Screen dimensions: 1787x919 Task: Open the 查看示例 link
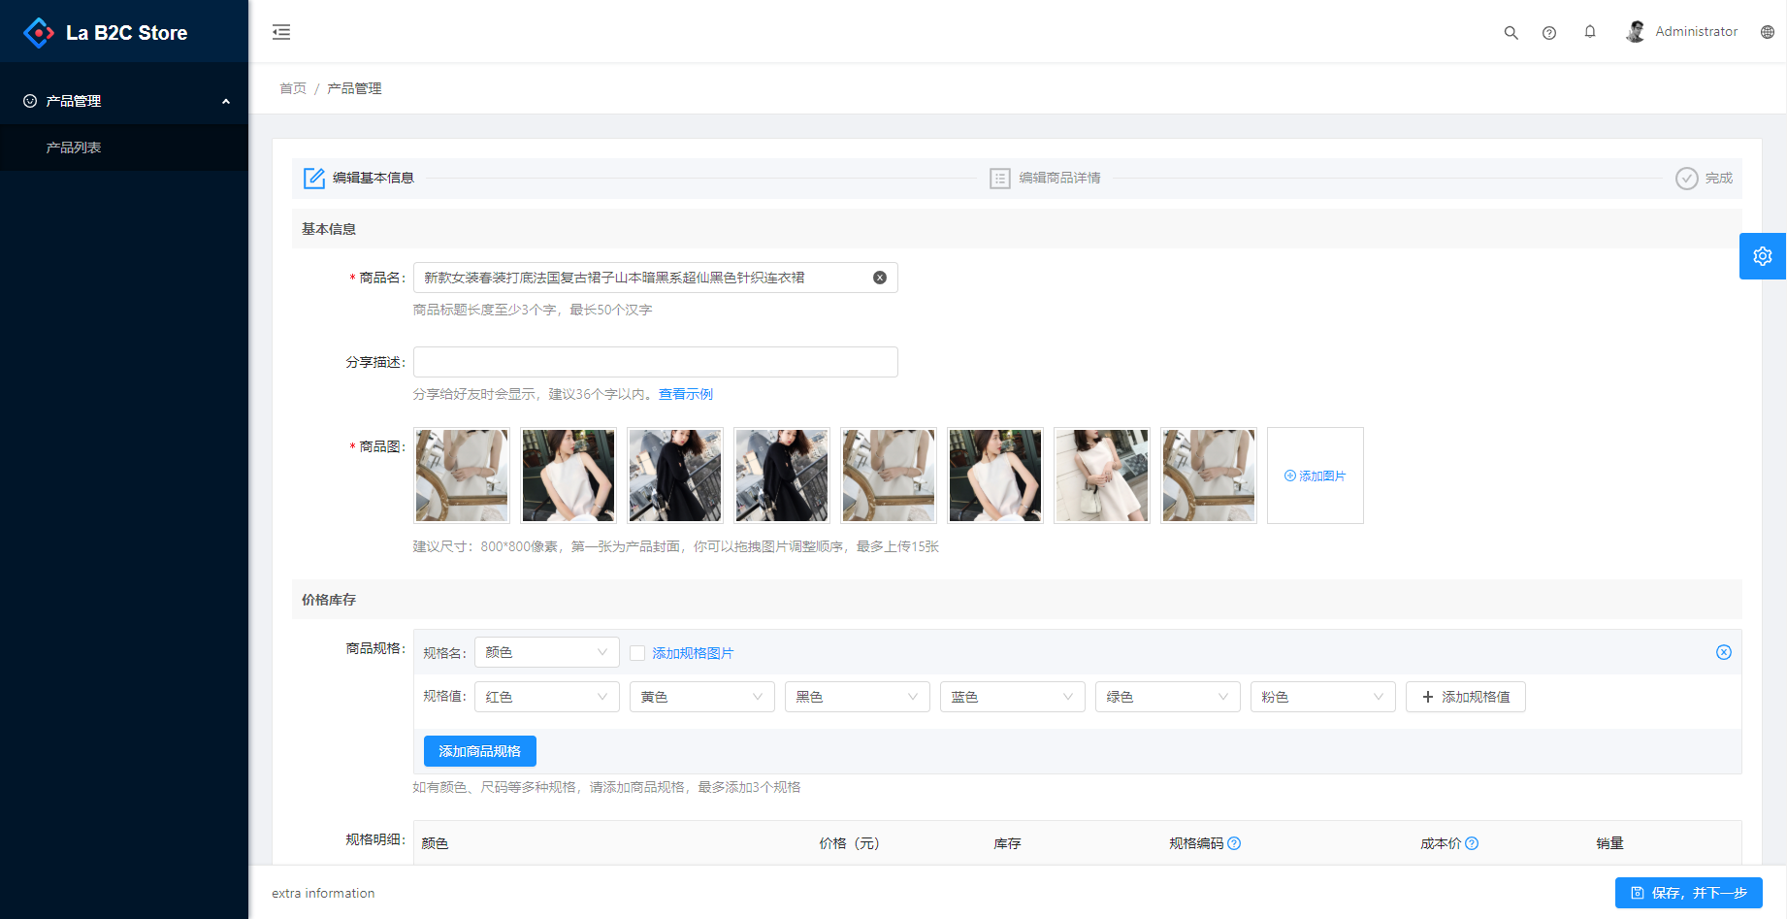pos(686,394)
